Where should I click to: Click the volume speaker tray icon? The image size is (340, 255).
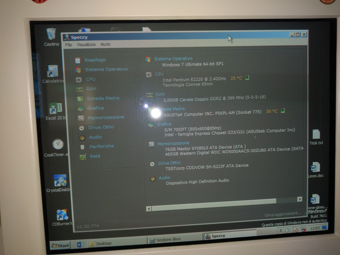pyautogui.click(x=287, y=230)
